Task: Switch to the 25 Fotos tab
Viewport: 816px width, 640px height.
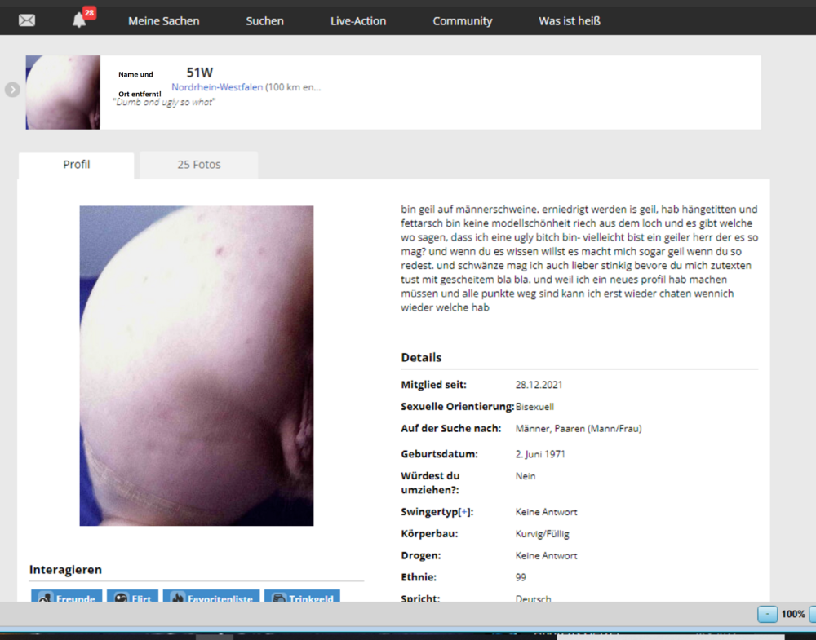Action: click(199, 165)
